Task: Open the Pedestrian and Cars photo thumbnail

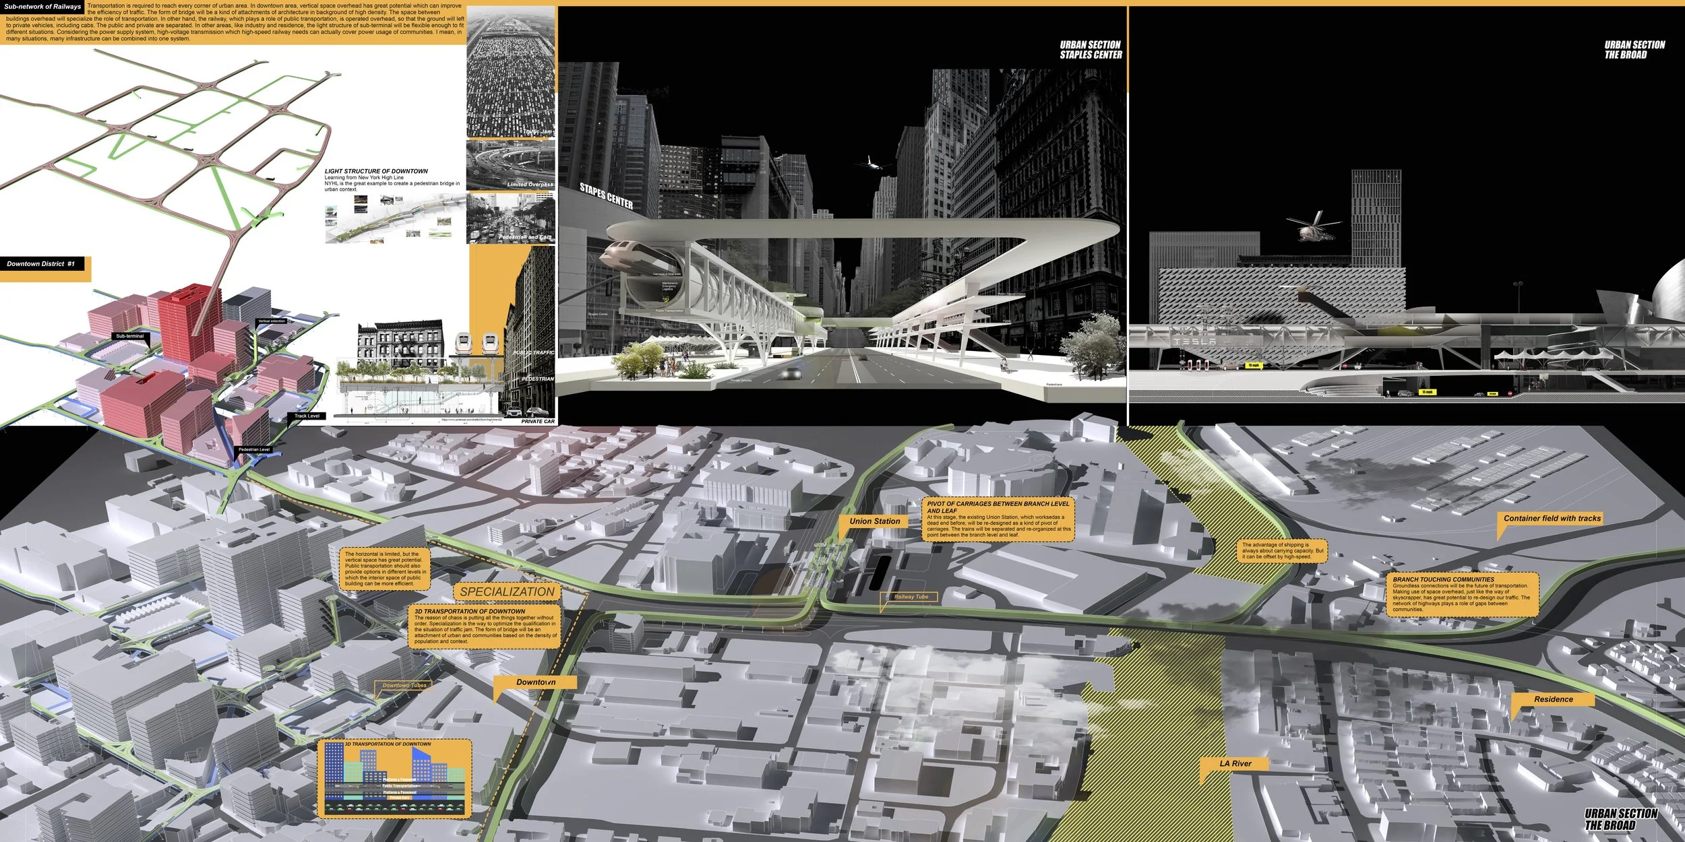Action: [x=511, y=218]
